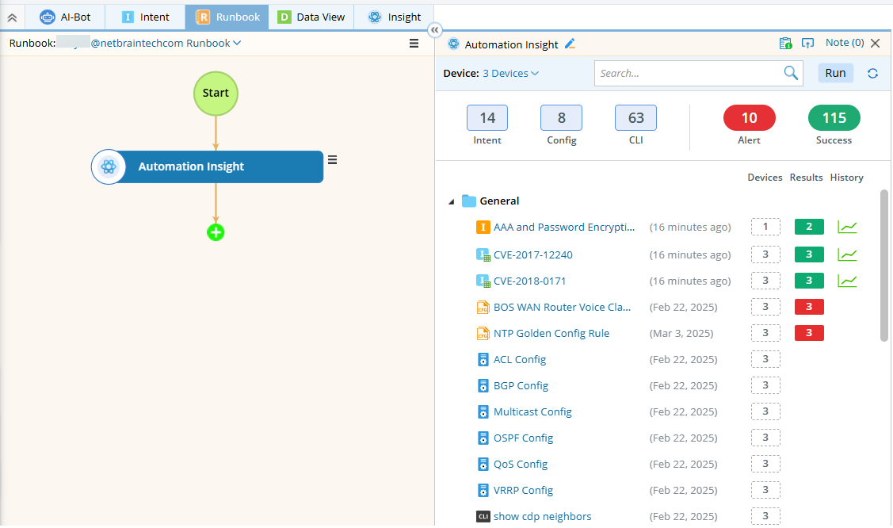
Task: Click the refresh icon next to Run
Action: coord(872,74)
